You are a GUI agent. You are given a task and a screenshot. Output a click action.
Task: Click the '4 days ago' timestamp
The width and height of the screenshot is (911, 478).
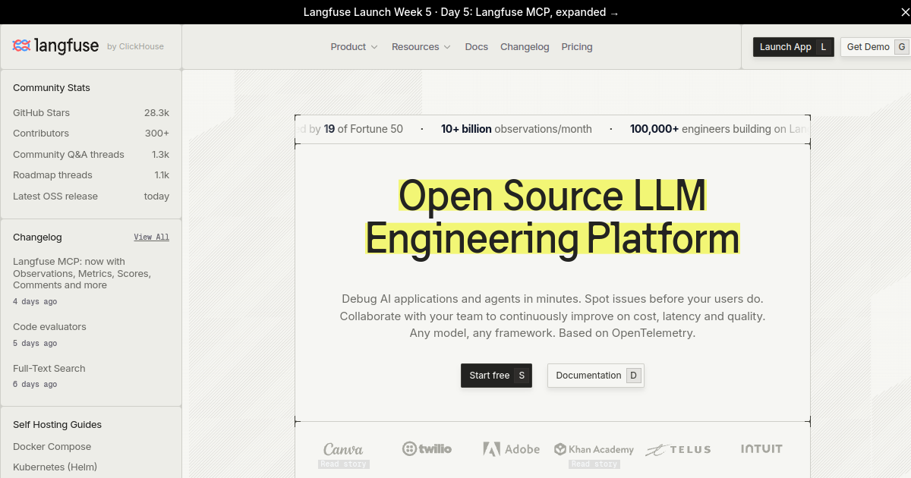tap(35, 302)
